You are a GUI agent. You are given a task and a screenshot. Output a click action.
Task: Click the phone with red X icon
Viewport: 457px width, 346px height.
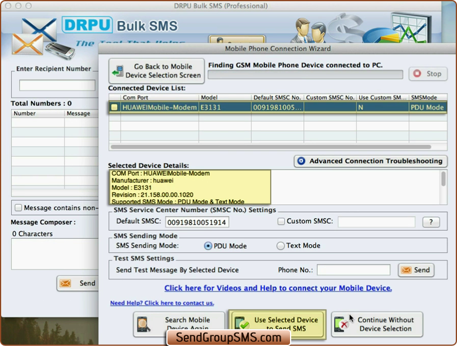tap(341, 324)
